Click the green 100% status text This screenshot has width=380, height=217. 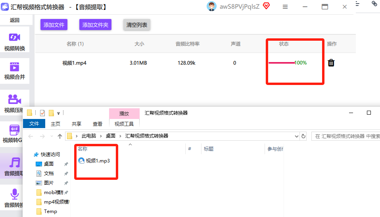[x=301, y=63]
